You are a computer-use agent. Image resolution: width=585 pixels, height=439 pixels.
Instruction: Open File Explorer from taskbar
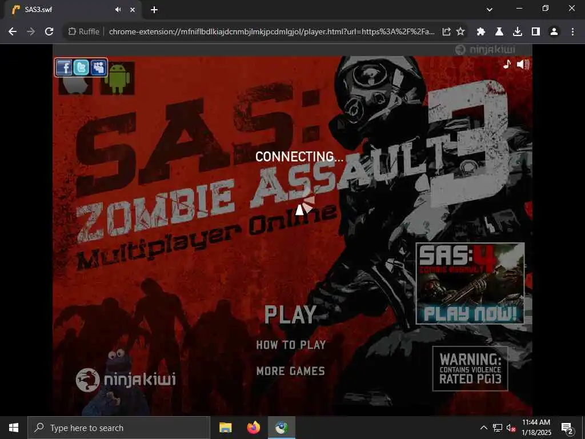(x=225, y=428)
